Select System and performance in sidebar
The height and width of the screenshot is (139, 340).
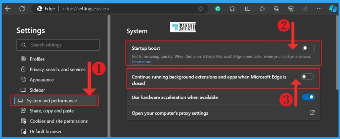tap(52, 101)
